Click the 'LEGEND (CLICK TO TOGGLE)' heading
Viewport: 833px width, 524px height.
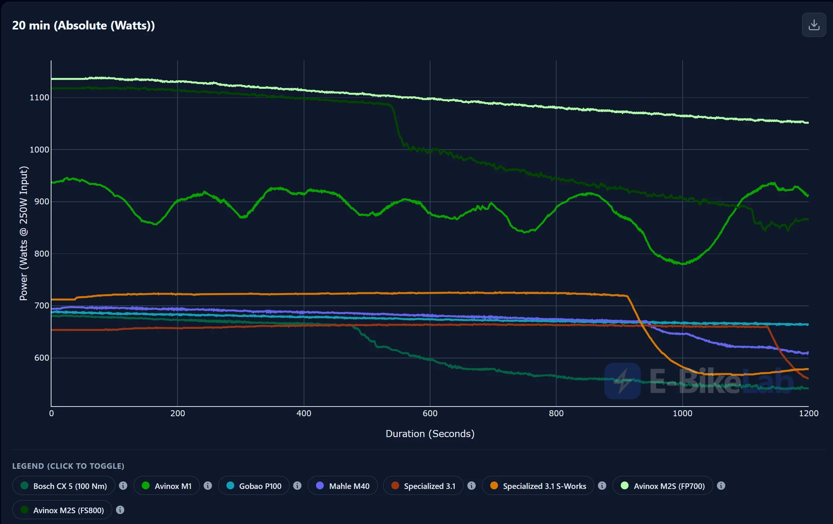[68, 466]
